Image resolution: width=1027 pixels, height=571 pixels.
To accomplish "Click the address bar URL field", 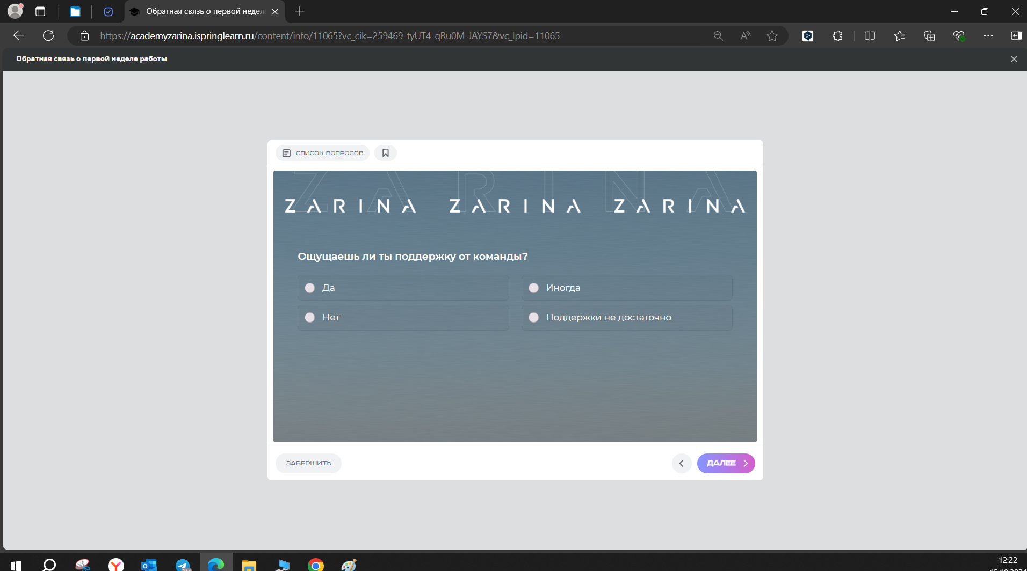I will [376, 36].
